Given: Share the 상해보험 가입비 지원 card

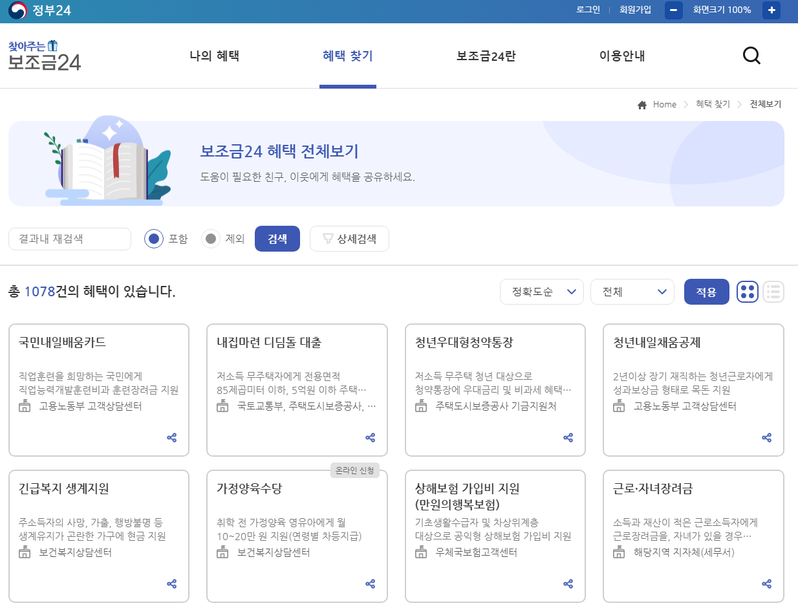Looking at the screenshot, I should (x=568, y=584).
